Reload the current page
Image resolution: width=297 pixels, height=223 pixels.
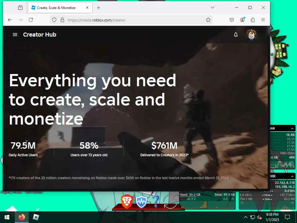coord(31,20)
